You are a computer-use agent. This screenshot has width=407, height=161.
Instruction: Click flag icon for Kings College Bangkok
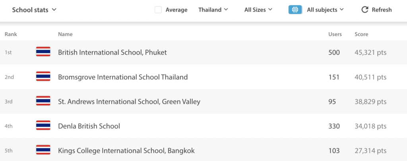[x=43, y=150]
